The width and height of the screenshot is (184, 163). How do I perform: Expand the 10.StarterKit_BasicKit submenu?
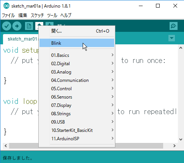tap(77, 130)
